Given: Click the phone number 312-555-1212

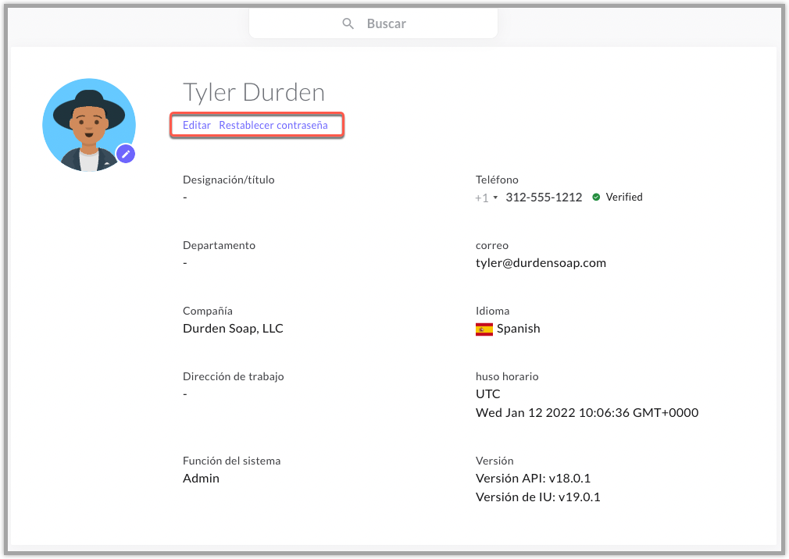Looking at the screenshot, I should tap(544, 197).
